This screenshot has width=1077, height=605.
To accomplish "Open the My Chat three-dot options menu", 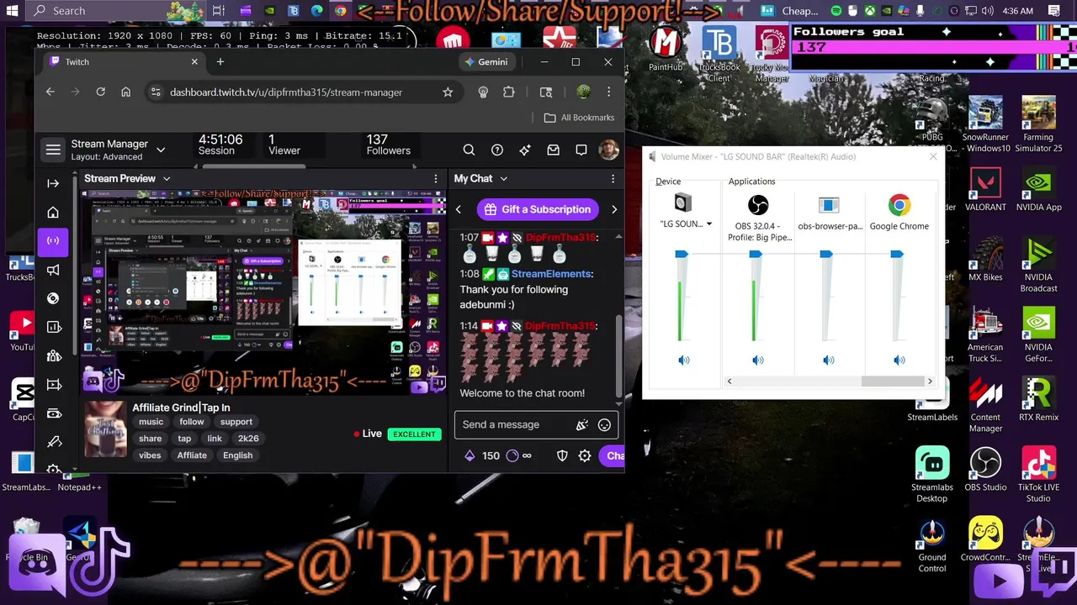I will (613, 178).
